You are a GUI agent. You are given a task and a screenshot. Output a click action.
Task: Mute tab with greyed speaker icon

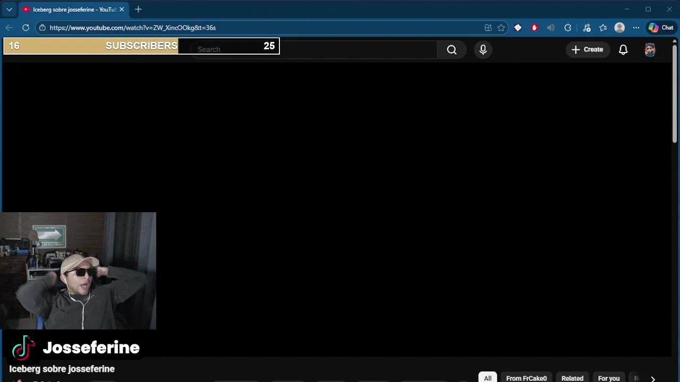[551, 28]
